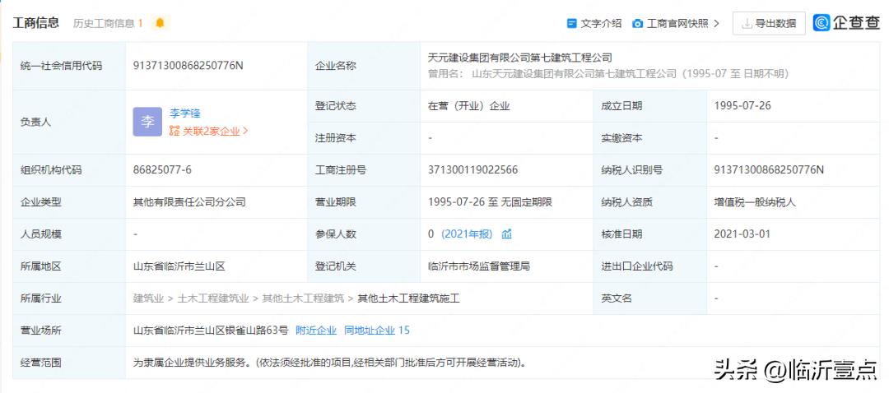Click the 英文名 label cell
This screenshot has height=393, width=889.
(x=649, y=298)
